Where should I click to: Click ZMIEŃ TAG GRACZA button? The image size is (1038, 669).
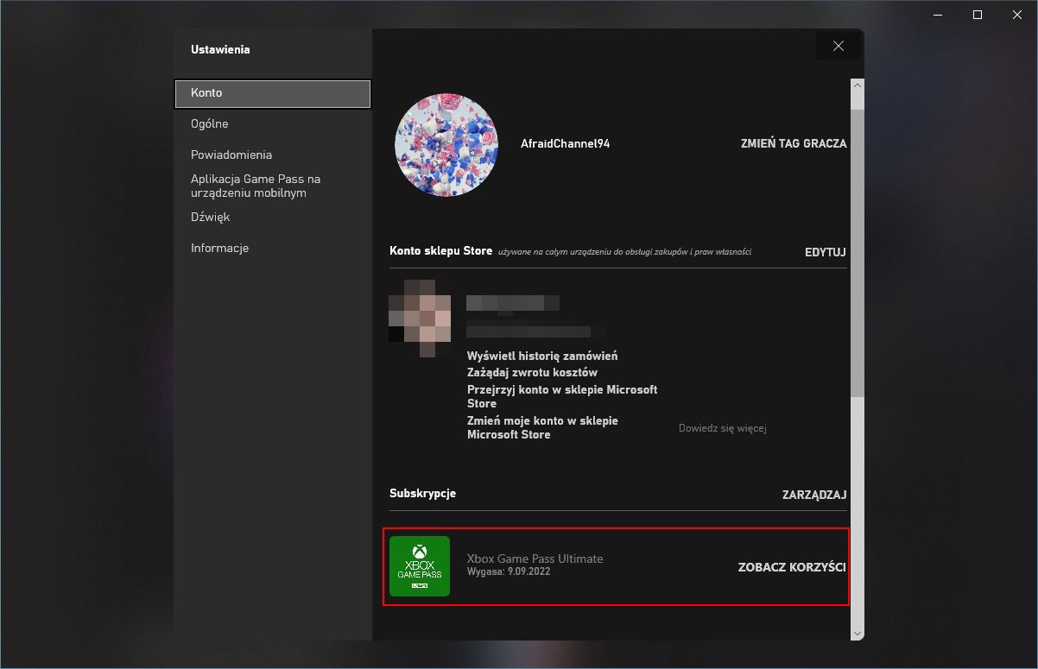(794, 143)
